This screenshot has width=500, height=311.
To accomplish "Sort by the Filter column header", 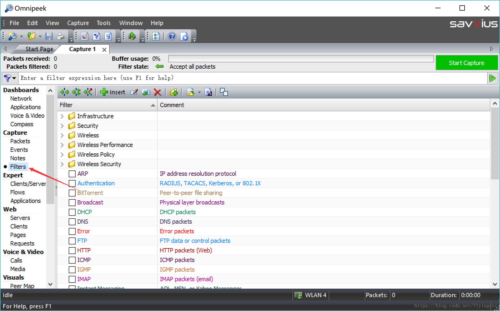I will [x=107, y=105].
